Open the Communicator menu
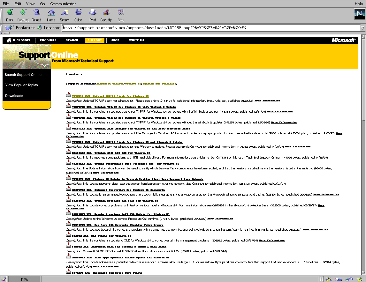The image size is (366, 282). point(63,4)
